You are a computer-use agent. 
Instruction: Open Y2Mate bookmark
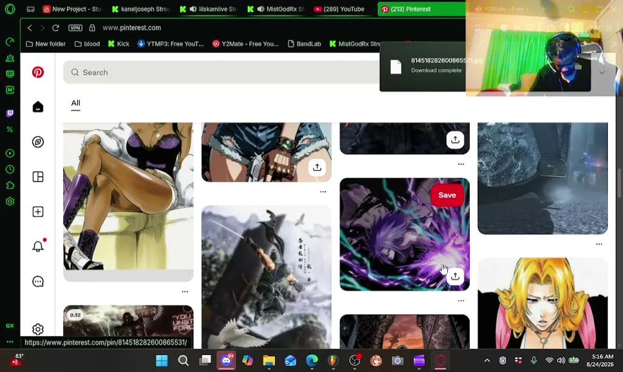pyautogui.click(x=245, y=44)
